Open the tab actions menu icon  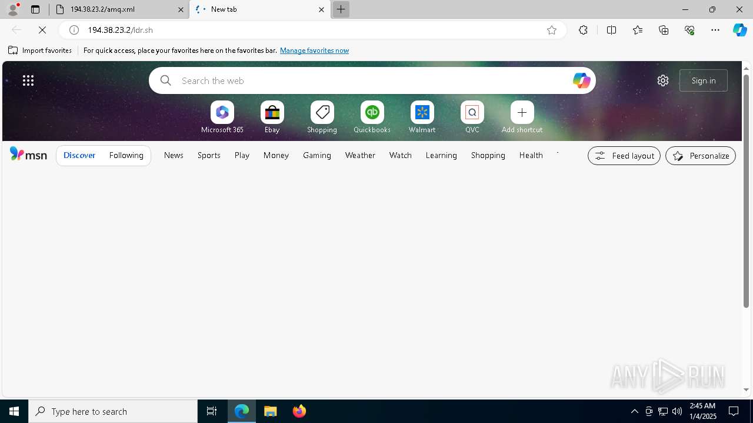coord(35,9)
